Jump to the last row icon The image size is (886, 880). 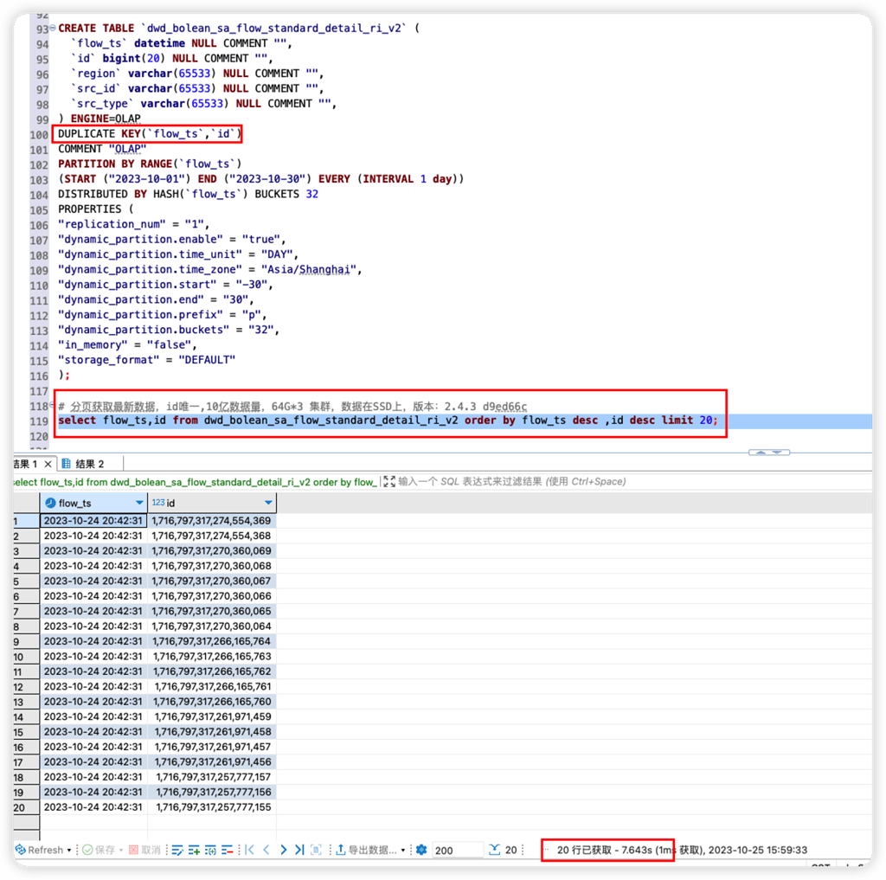299,850
